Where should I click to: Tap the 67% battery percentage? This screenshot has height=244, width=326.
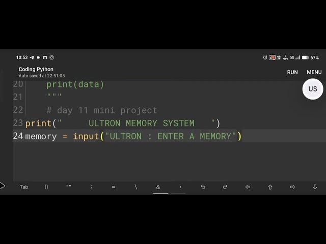315,57
